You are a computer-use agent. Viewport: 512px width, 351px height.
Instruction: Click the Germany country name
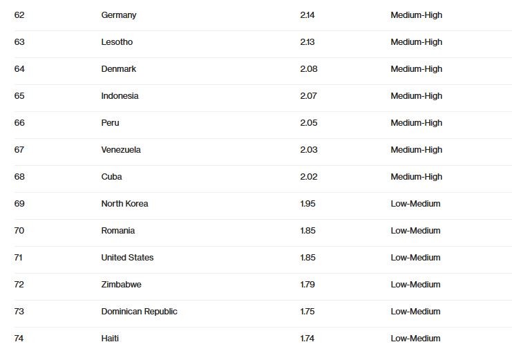point(119,15)
